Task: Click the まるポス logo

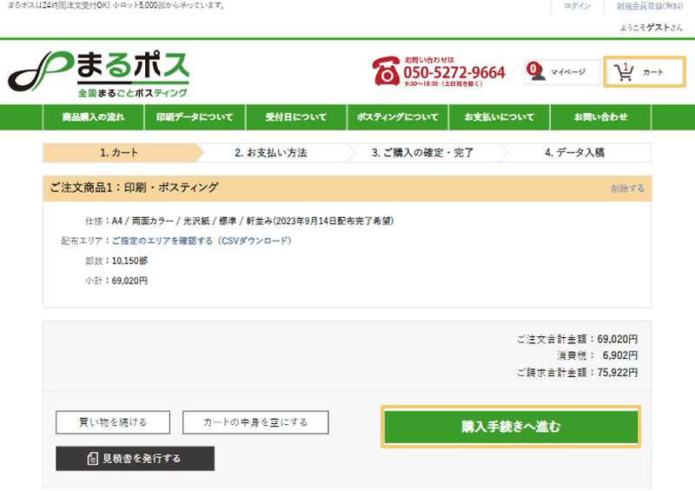Action: pyautogui.click(x=98, y=71)
